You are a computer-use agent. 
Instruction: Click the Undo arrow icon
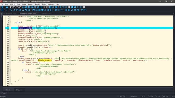click(x=17, y=7)
